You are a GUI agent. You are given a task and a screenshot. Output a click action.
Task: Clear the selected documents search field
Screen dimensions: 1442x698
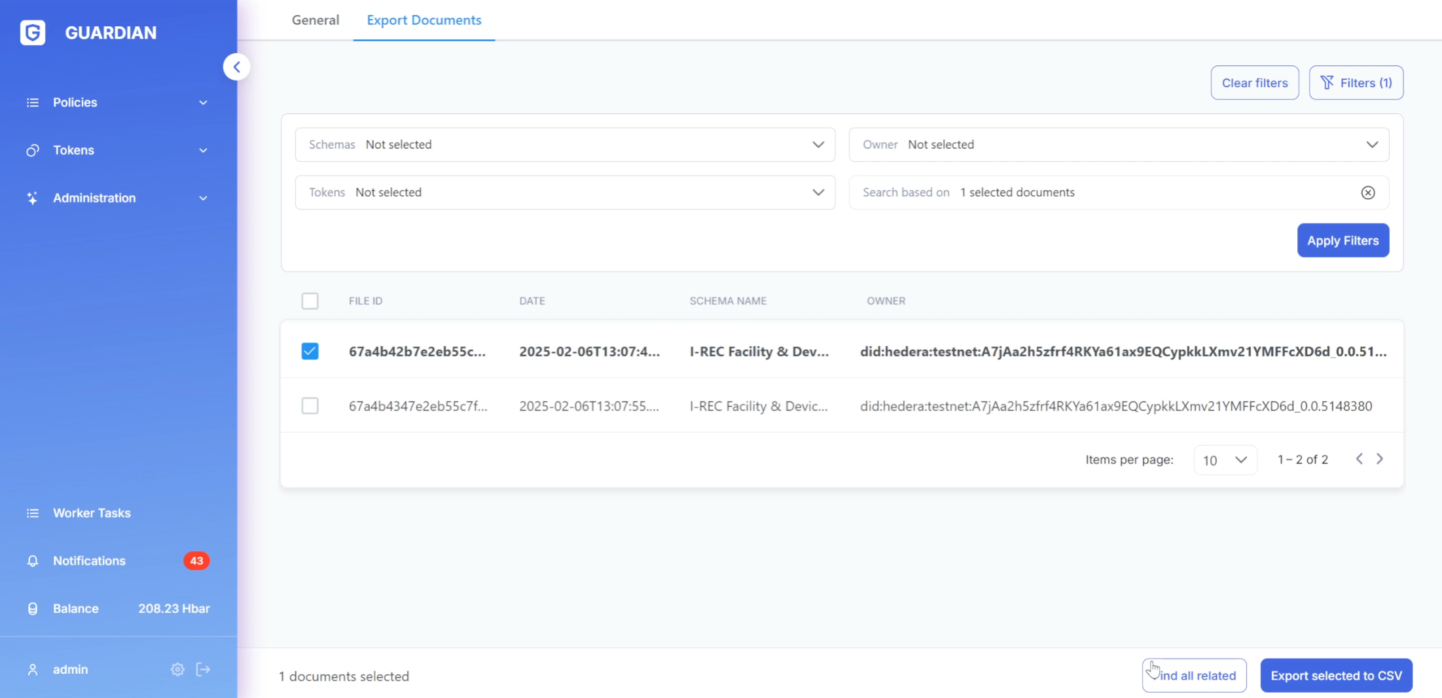click(x=1367, y=193)
